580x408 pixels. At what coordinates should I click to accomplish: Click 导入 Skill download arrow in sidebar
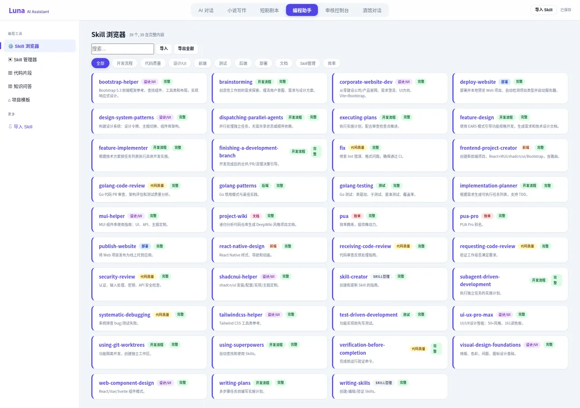(10, 126)
